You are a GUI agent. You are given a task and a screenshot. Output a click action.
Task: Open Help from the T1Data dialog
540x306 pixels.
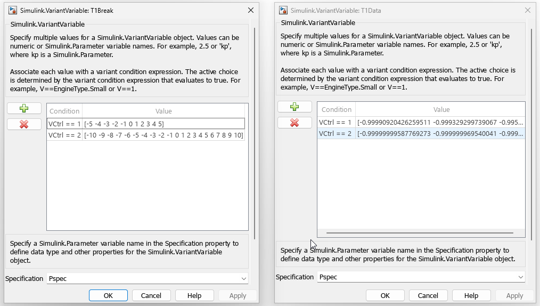(x=471, y=295)
